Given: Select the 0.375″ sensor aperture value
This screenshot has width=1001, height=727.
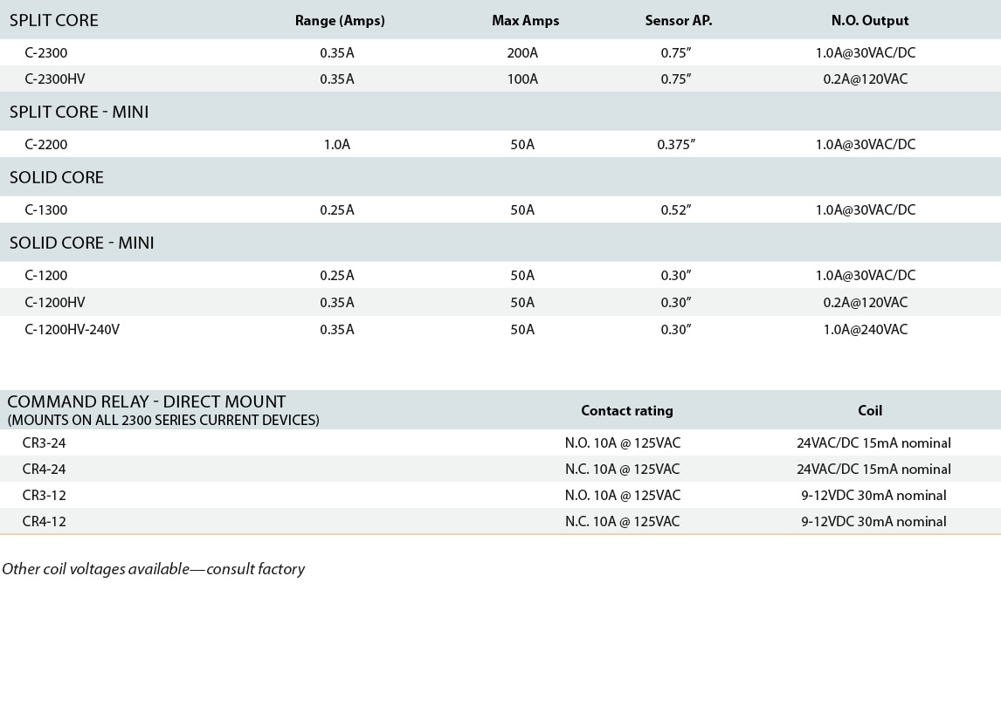Looking at the screenshot, I should pos(676,145).
